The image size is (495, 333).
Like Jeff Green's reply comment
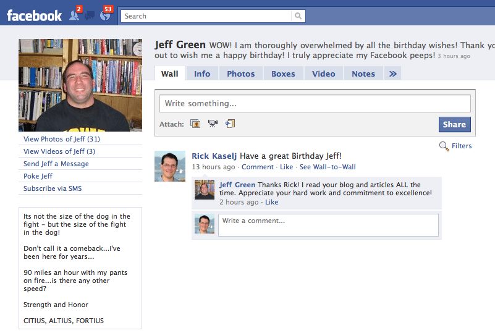[x=271, y=202]
